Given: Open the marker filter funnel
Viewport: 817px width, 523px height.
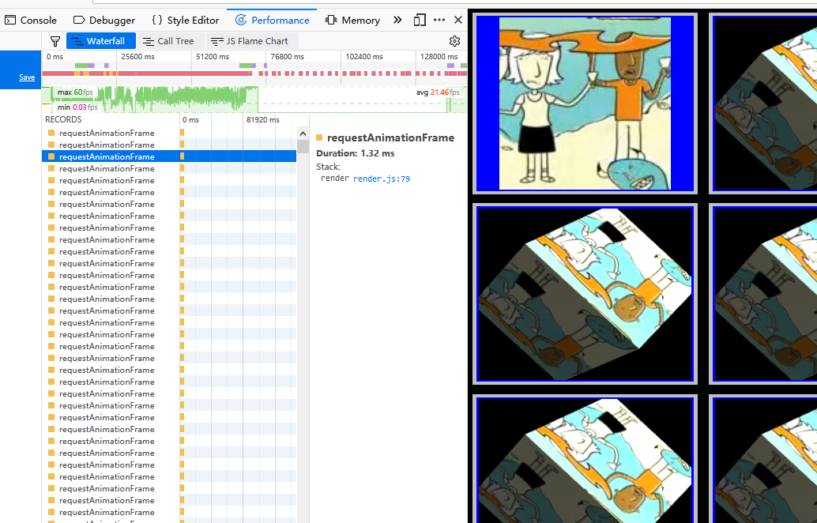Looking at the screenshot, I should pos(55,41).
